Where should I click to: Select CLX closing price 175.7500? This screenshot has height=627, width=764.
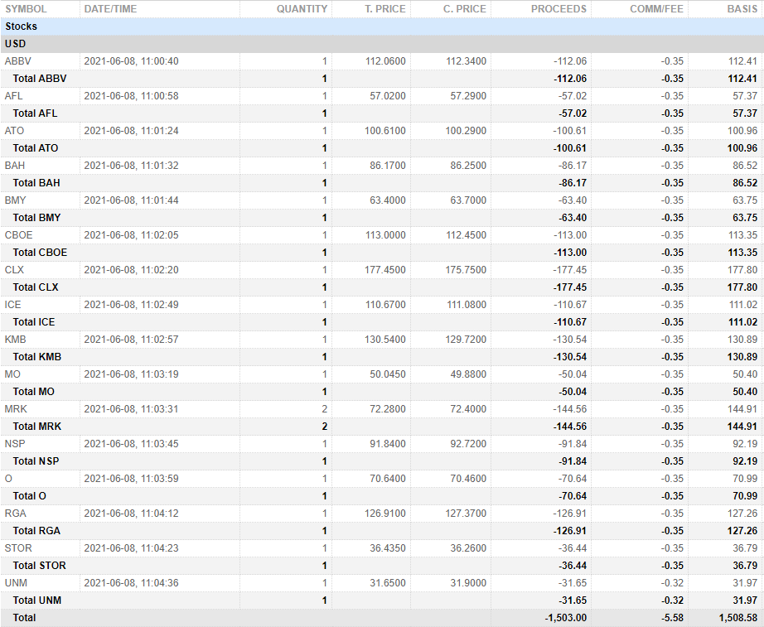pos(466,270)
